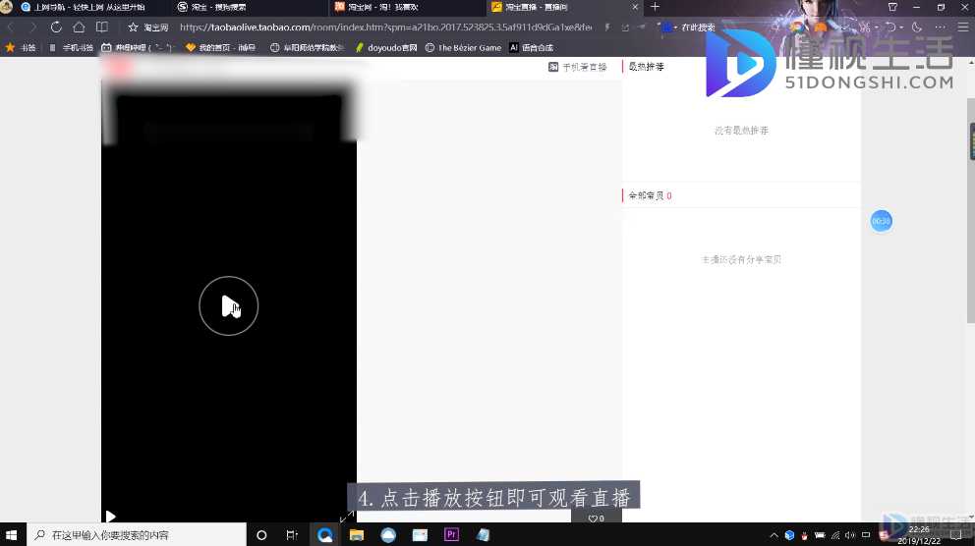This screenshot has width=975, height=546.
Task: Open the search engine dropdown beside 在此搜索
Action: tap(675, 27)
